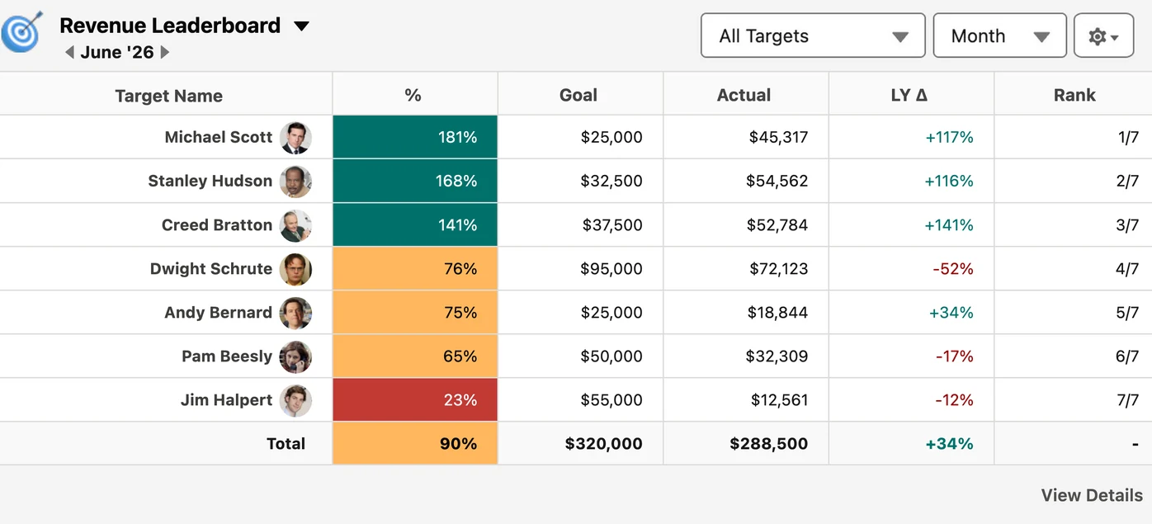Select the Michael Scott name

[218, 137]
